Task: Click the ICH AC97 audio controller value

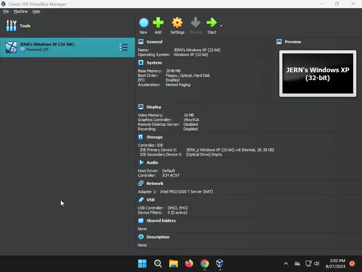Action: 171,175
